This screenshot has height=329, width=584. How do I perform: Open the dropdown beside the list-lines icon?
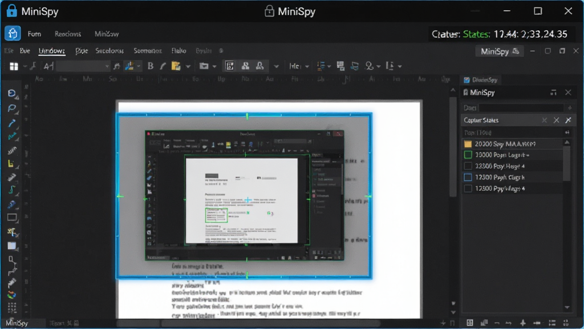[x=329, y=66]
